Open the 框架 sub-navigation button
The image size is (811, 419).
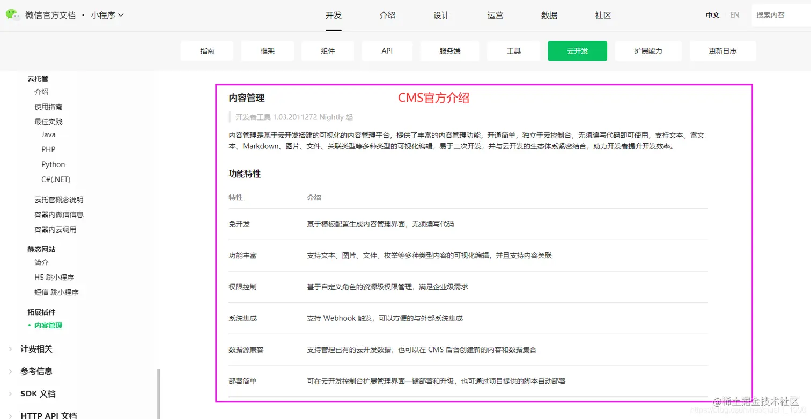click(268, 51)
